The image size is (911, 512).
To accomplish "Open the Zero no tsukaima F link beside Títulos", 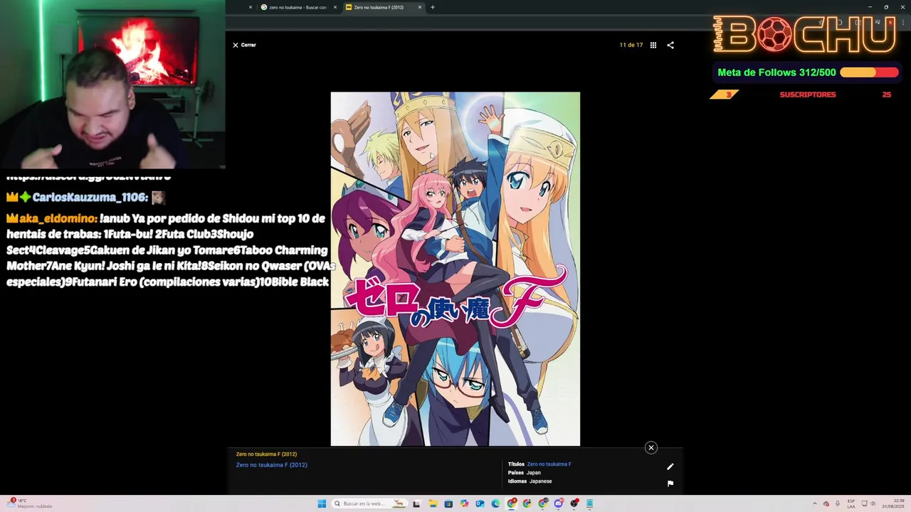I will 549,464.
